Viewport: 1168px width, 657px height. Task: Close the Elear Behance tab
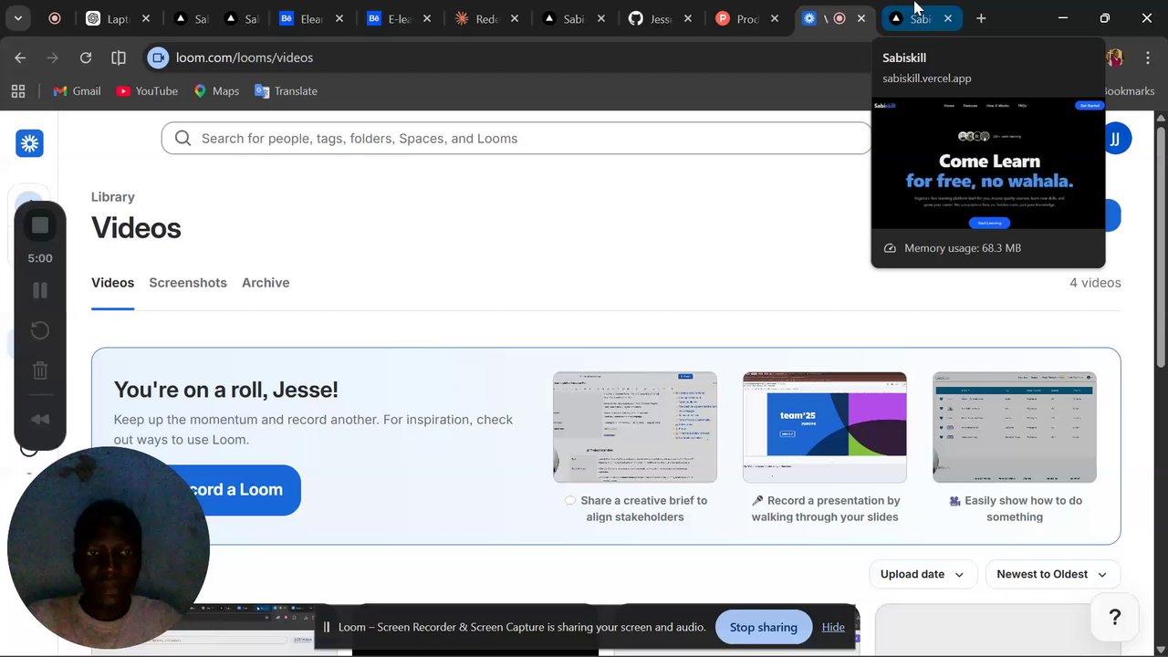[x=339, y=18]
